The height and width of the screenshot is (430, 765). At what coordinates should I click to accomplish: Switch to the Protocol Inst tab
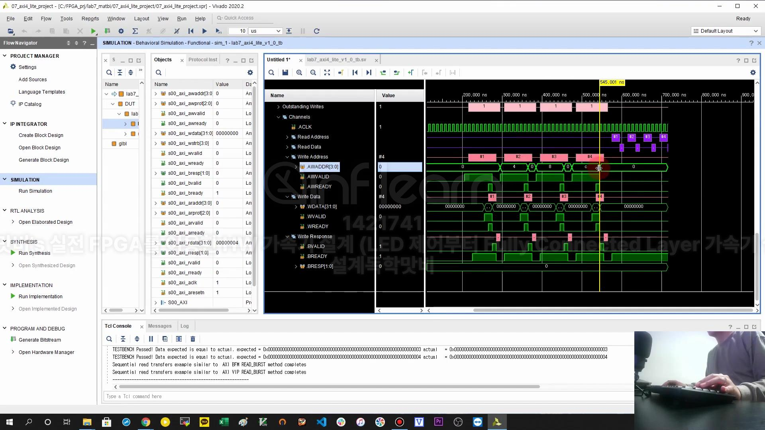click(x=203, y=60)
